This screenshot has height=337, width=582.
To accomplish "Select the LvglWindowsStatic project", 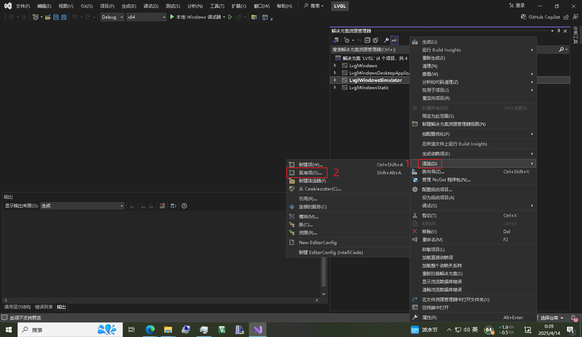I will pyautogui.click(x=369, y=88).
